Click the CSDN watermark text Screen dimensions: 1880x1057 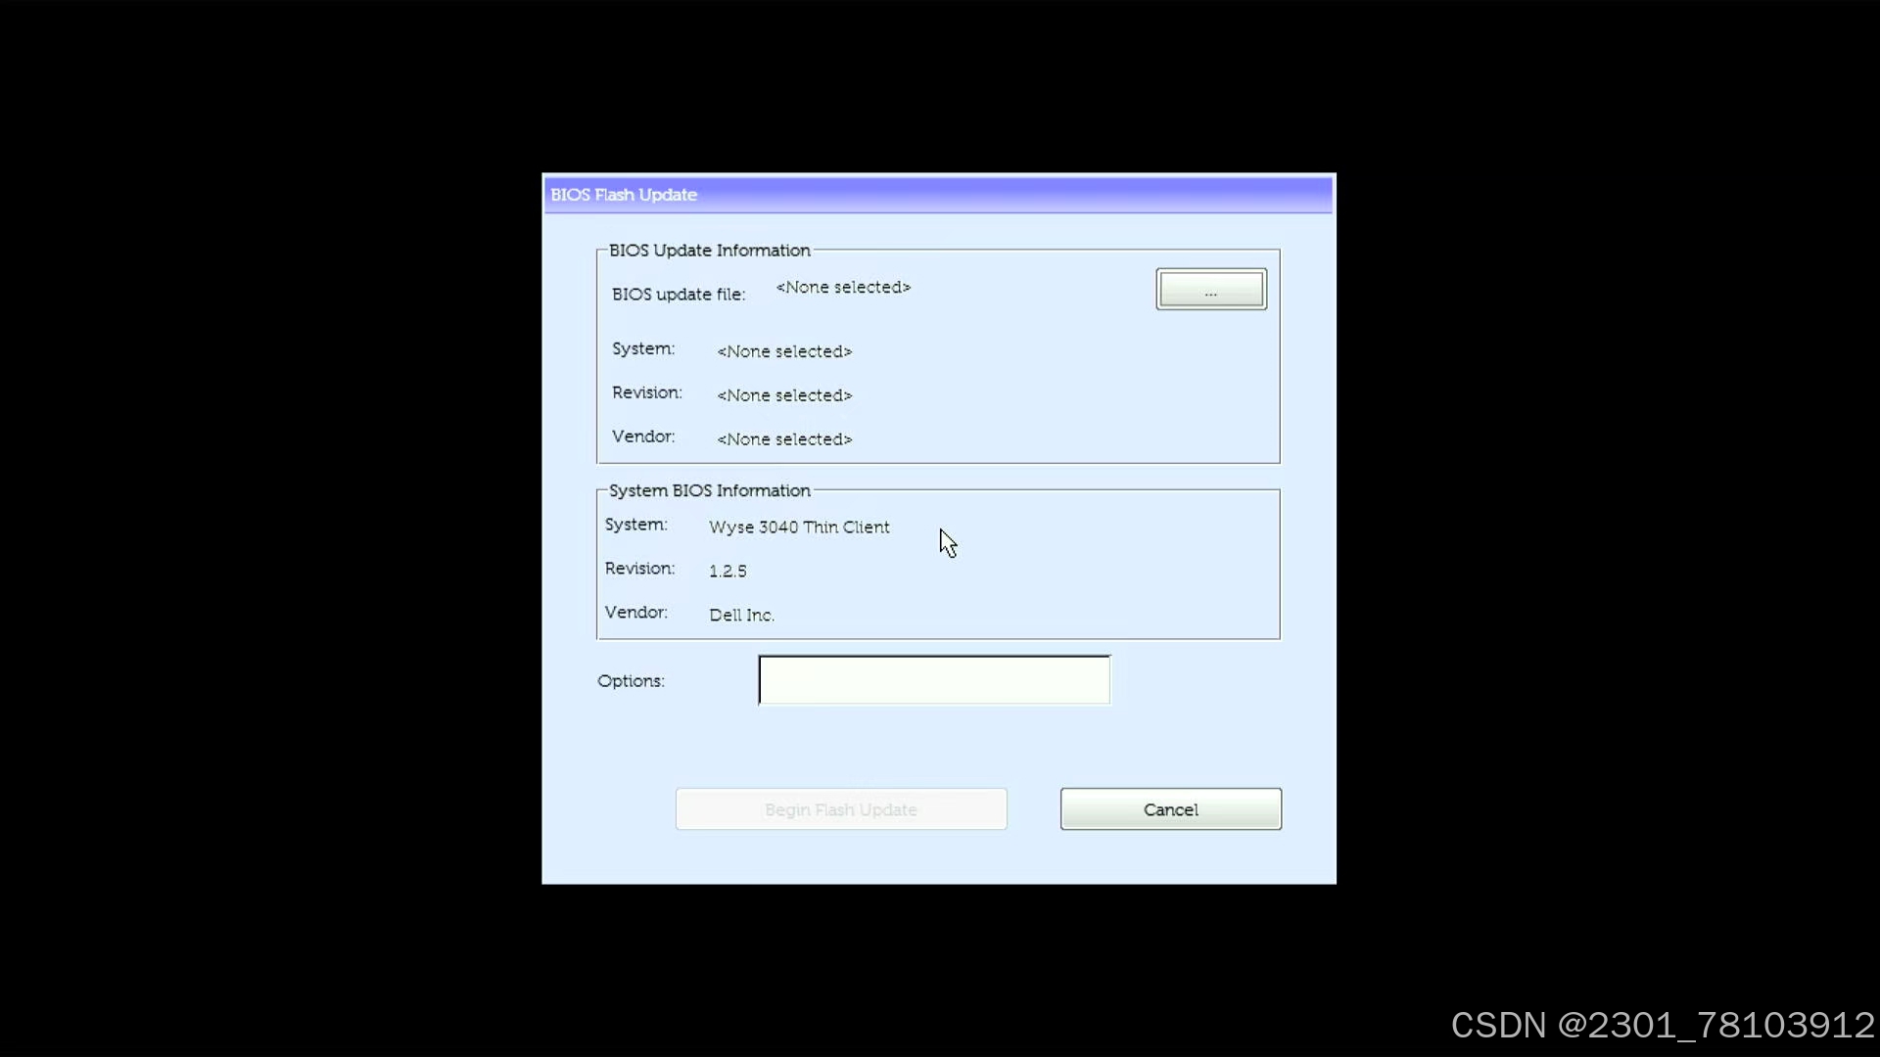pyautogui.click(x=1662, y=1025)
